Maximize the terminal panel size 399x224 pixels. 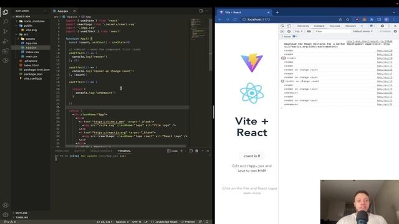point(203,151)
